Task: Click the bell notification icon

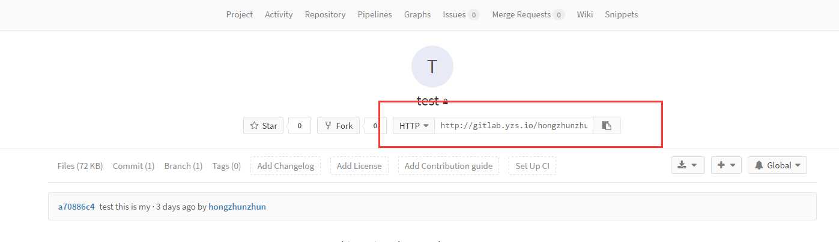Action: (759, 165)
